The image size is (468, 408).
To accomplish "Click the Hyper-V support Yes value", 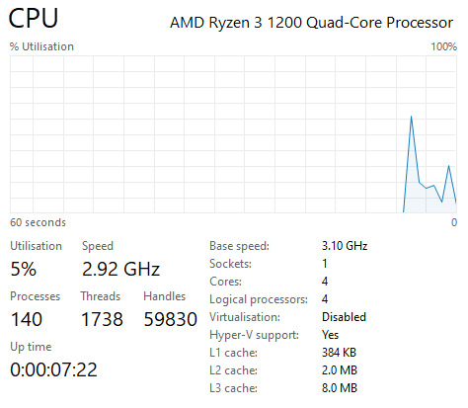I will pos(330,335).
